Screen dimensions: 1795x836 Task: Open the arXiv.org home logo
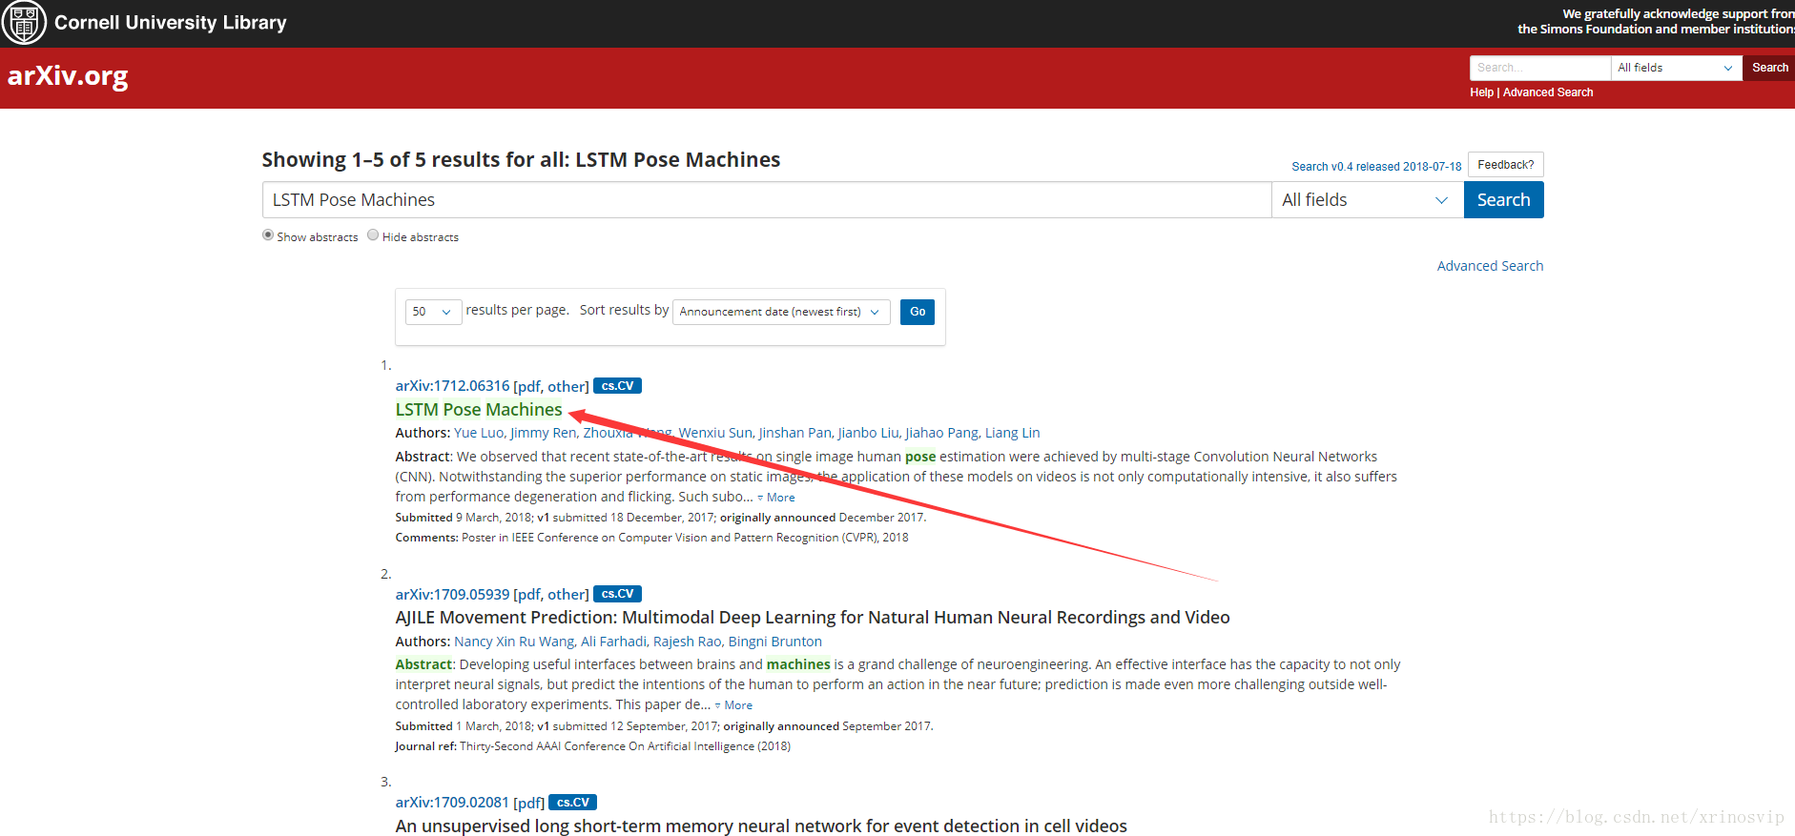point(68,75)
